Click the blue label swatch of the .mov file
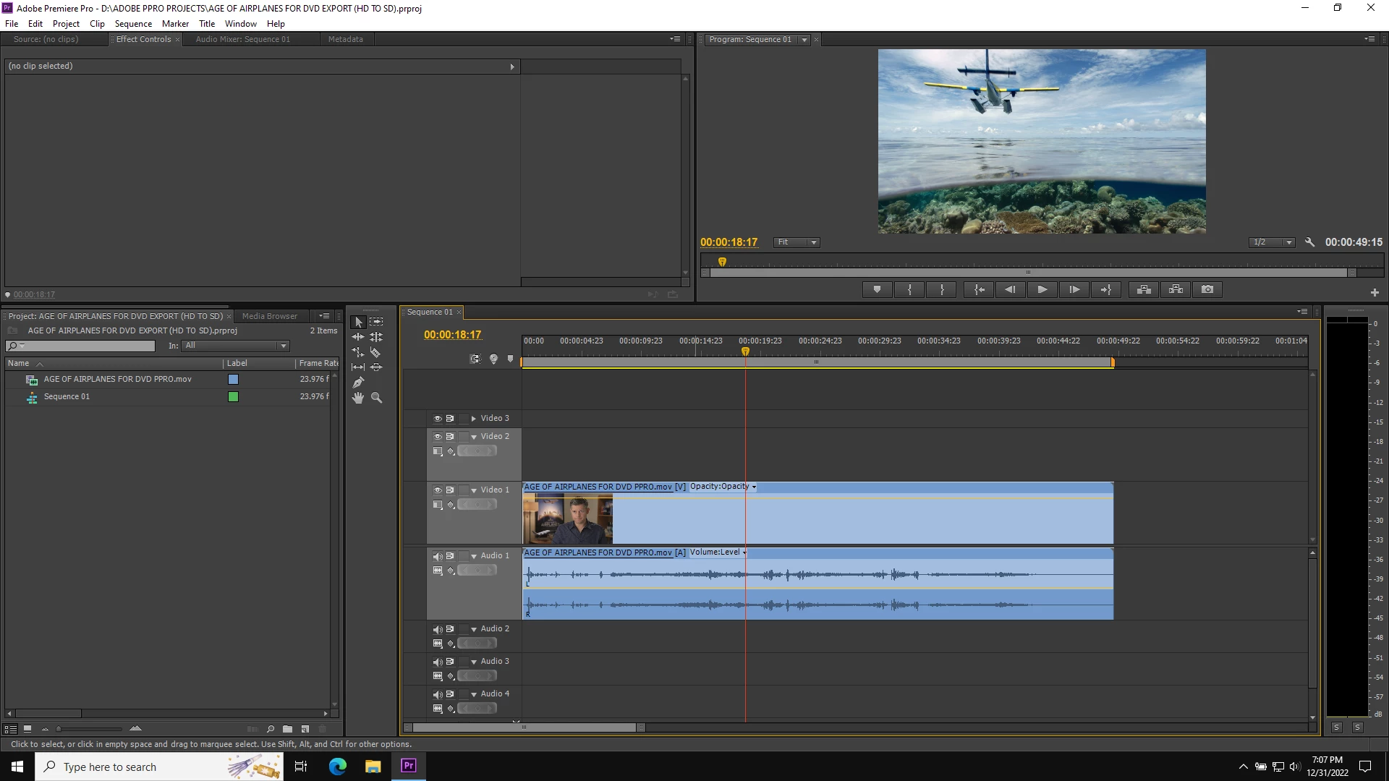Image resolution: width=1389 pixels, height=781 pixels. (x=233, y=379)
